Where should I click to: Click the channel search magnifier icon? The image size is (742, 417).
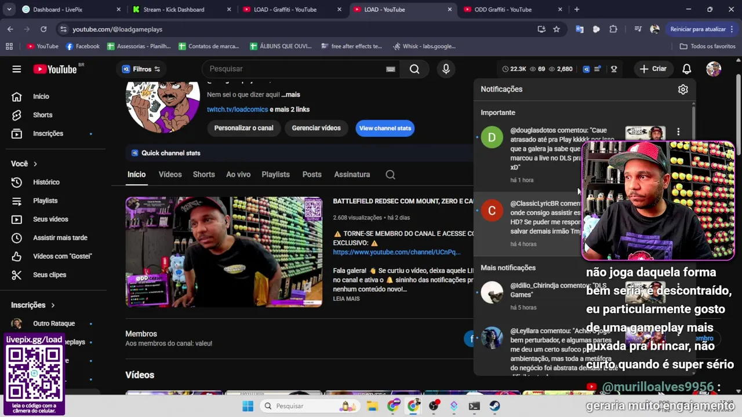(390, 174)
